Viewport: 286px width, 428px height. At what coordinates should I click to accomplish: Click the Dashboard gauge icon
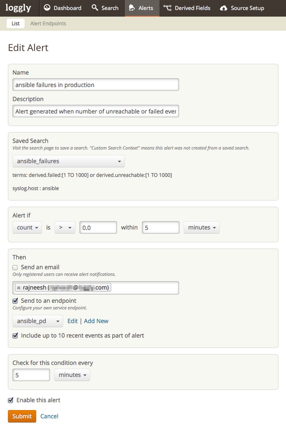(x=47, y=8)
